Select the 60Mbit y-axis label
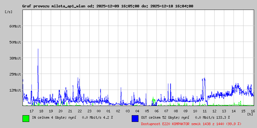This screenshot has width=257, height=128. tap(15, 26)
